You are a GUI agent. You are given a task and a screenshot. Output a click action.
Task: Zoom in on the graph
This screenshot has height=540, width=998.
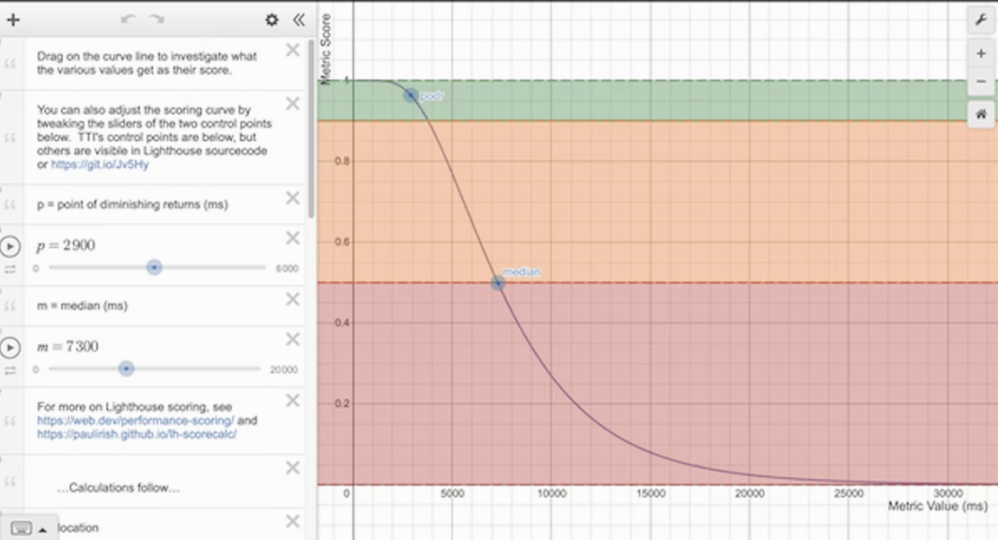pyautogui.click(x=980, y=54)
